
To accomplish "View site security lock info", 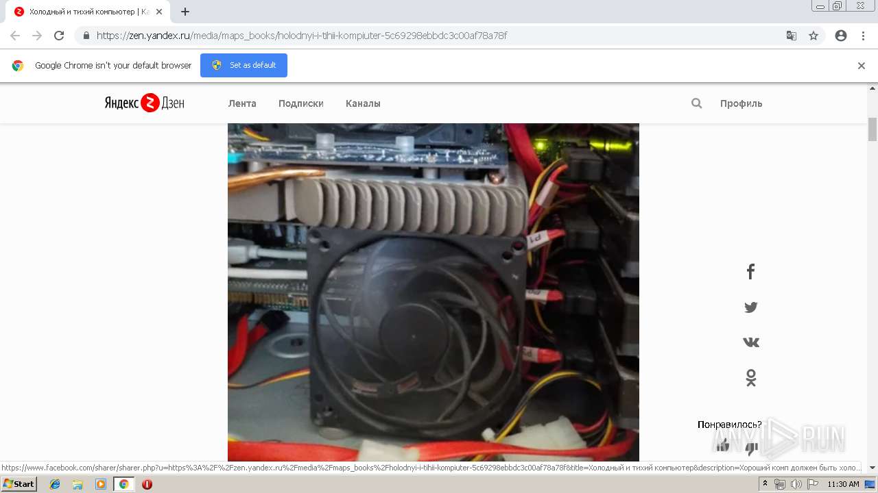I will (x=86, y=36).
